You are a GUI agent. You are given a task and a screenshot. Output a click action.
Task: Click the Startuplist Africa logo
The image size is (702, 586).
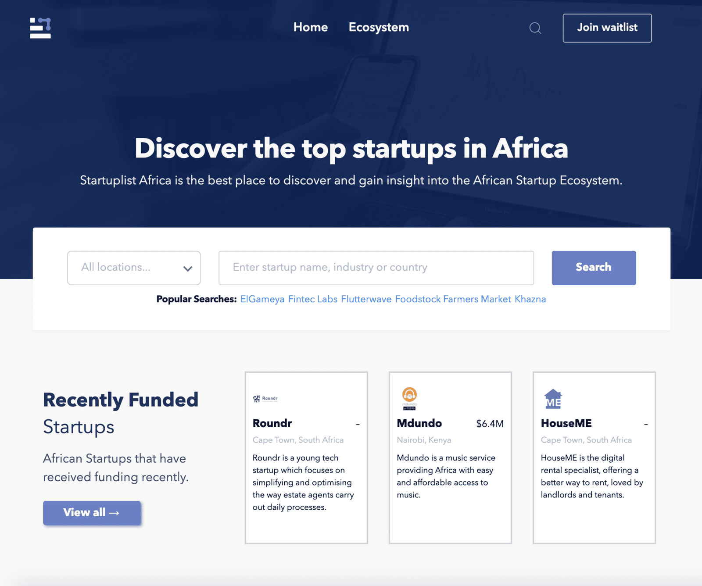tap(40, 28)
